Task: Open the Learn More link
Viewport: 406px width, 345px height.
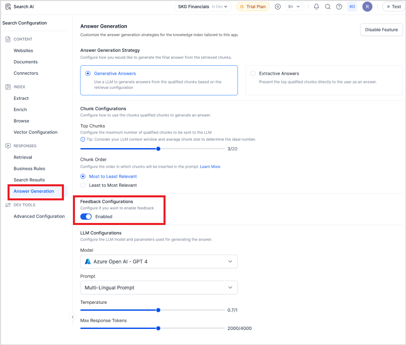Action: pos(210,167)
